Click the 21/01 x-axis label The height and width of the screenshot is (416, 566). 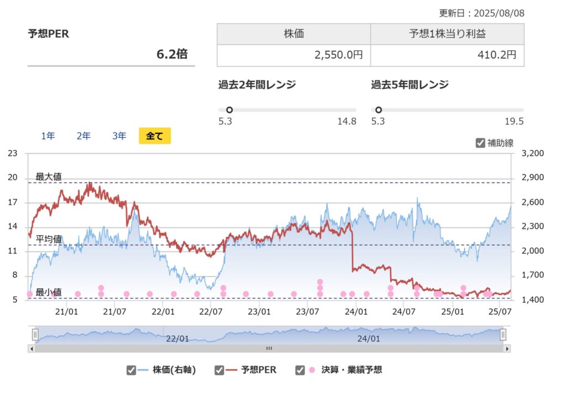pos(66,311)
